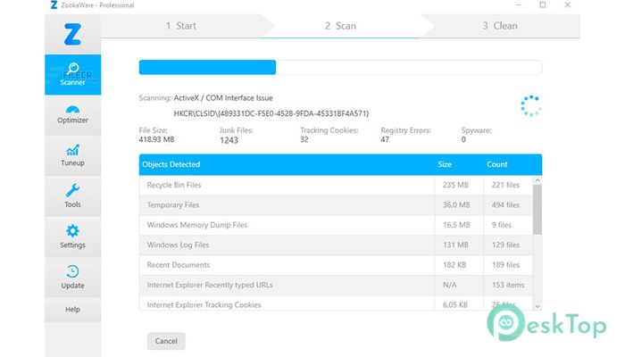625x357 pixels.
Task: Click the Spyware value 0
Action: click(x=463, y=139)
